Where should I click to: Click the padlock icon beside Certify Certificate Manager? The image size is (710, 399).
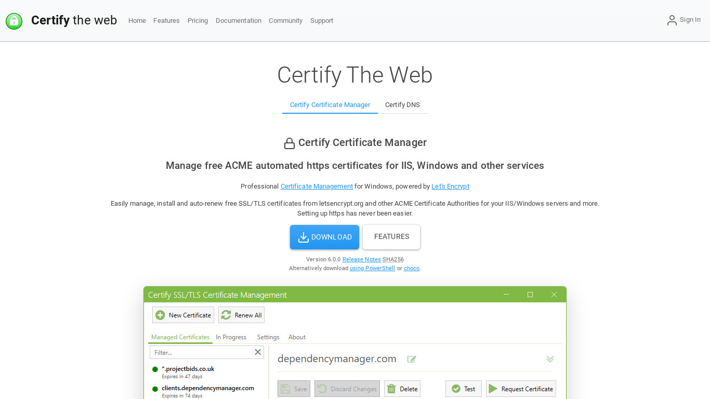coord(290,143)
